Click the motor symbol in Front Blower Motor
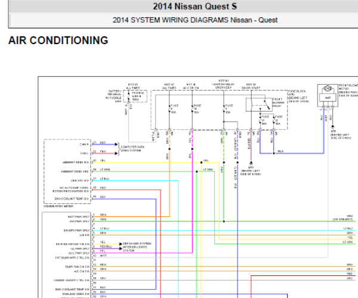This screenshot has height=298, width=358. [x=328, y=88]
